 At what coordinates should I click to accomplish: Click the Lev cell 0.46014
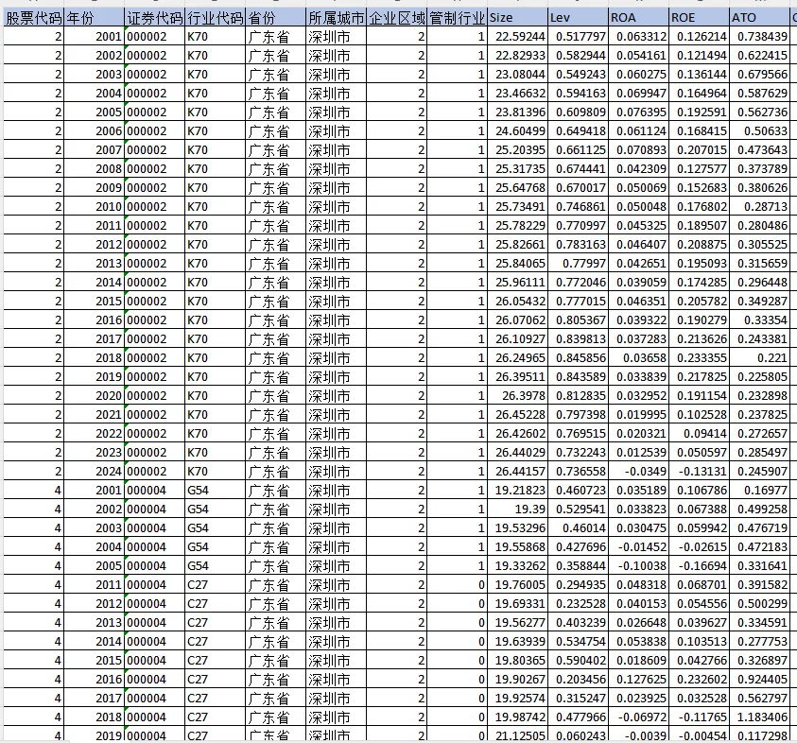(x=578, y=528)
